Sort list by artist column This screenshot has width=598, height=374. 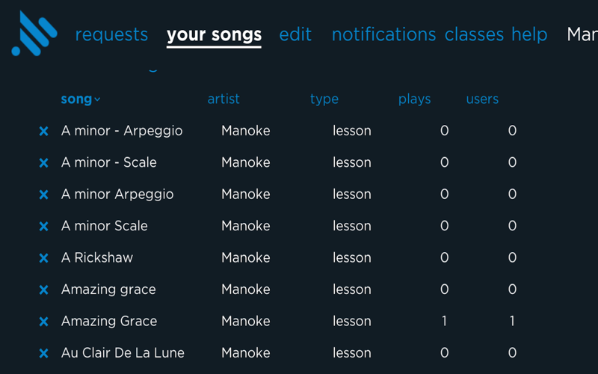pos(224,99)
